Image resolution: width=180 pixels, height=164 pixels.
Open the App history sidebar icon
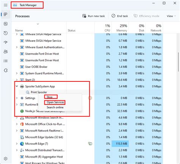6,33
